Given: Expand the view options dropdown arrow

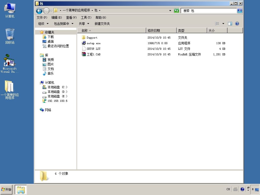Looking at the screenshot, I should tap(223, 24).
